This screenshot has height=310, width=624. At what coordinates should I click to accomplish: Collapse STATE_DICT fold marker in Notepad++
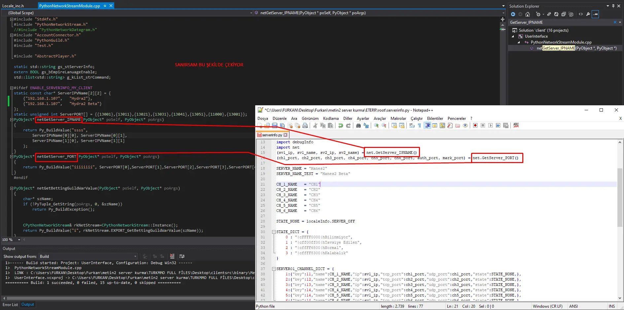pos(274,232)
